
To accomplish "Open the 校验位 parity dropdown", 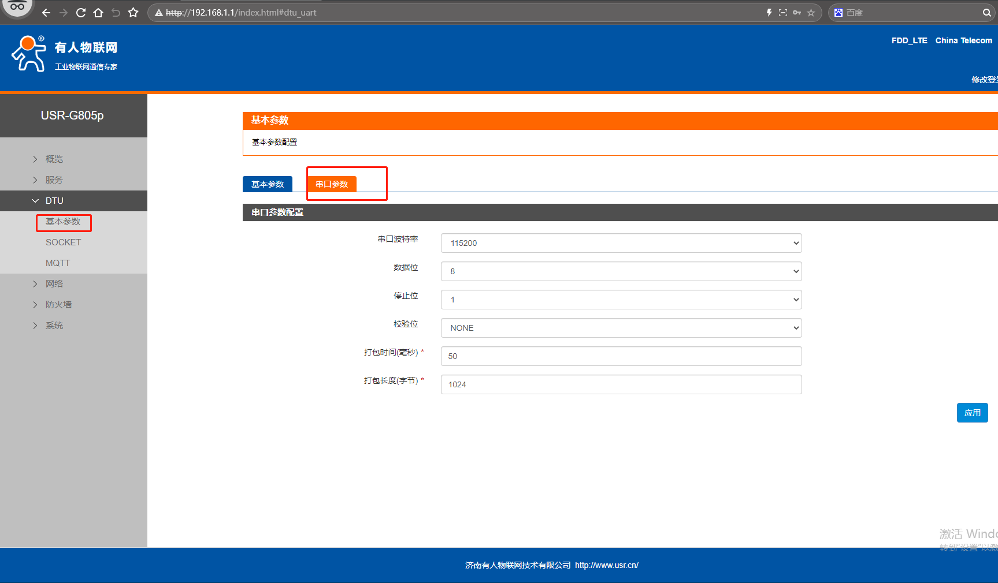I will coord(621,328).
